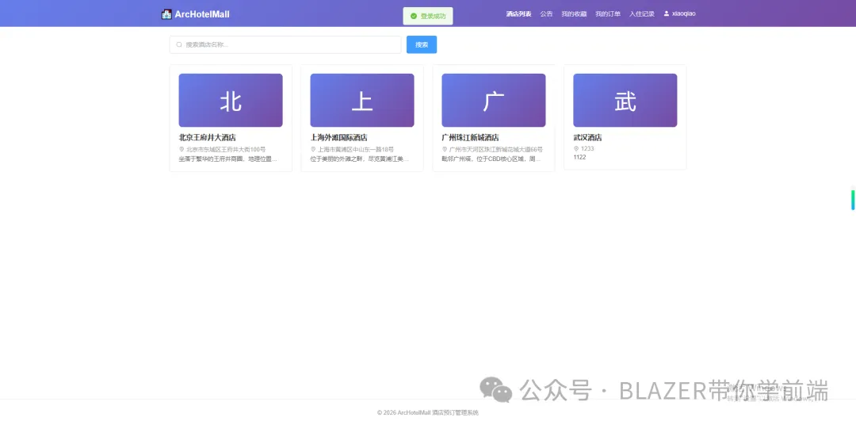The image size is (856, 425).
Task: Click the 1233 address text
Action: click(x=587, y=148)
